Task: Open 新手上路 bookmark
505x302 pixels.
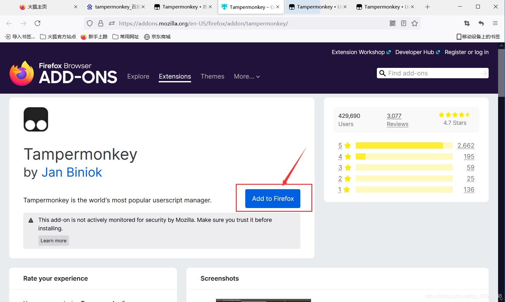Action: pyautogui.click(x=94, y=37)
